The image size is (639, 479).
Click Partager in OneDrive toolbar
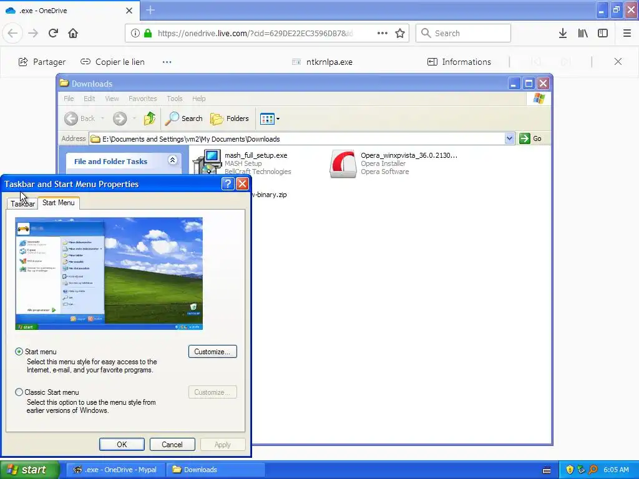click(42, 62)
